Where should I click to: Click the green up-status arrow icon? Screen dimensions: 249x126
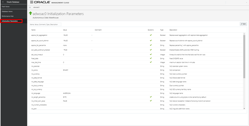(x=30, y=13)
